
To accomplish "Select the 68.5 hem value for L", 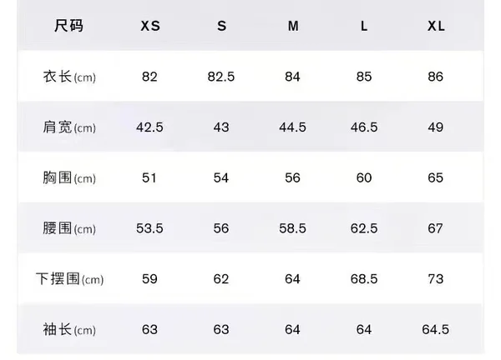I will [x=364, y=279].
